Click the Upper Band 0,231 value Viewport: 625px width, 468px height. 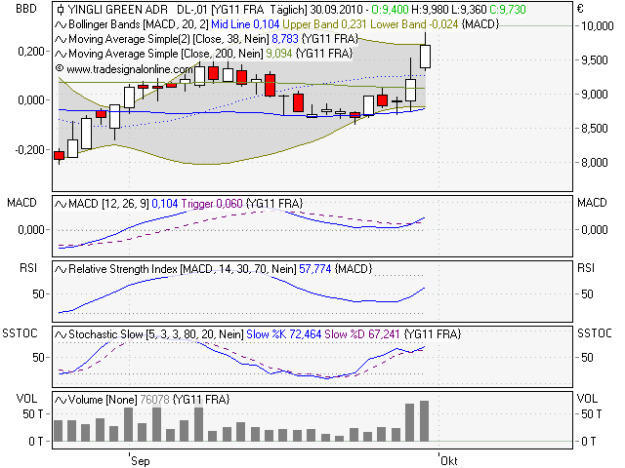click(x=324, y=24)
